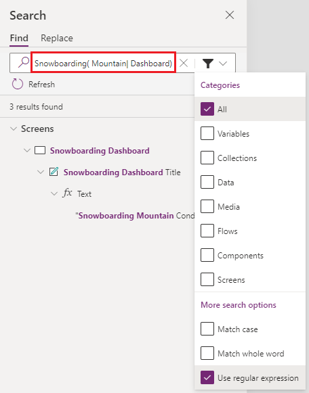Viewport: 309px width, 393px height.
Task: Toggle the filter dropdown chevron
Action: [x=223, y=64]
